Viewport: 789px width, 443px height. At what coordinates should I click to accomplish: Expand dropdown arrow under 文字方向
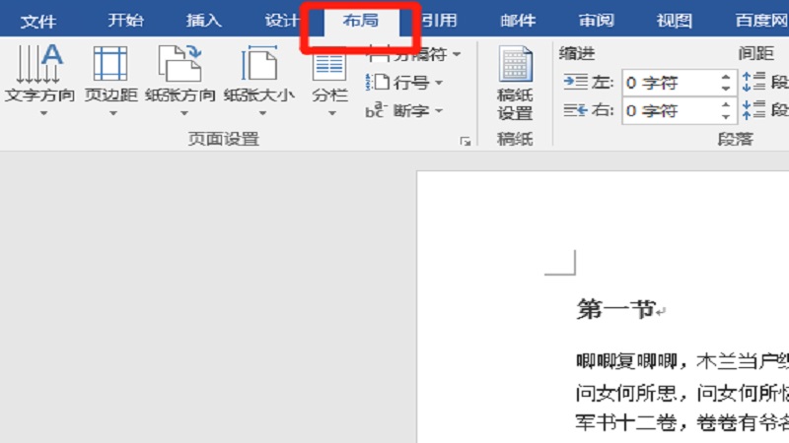[x=43, y=114]
